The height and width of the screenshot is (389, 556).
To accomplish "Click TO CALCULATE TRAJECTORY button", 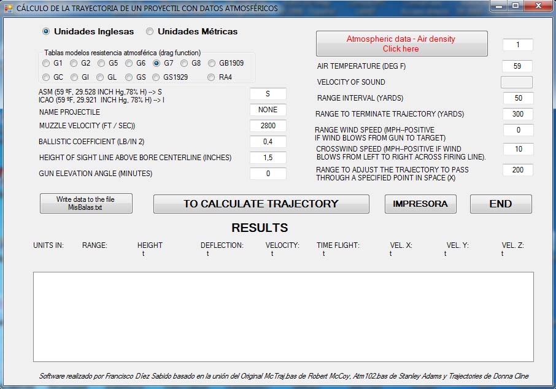I will (x=261, y=204).
